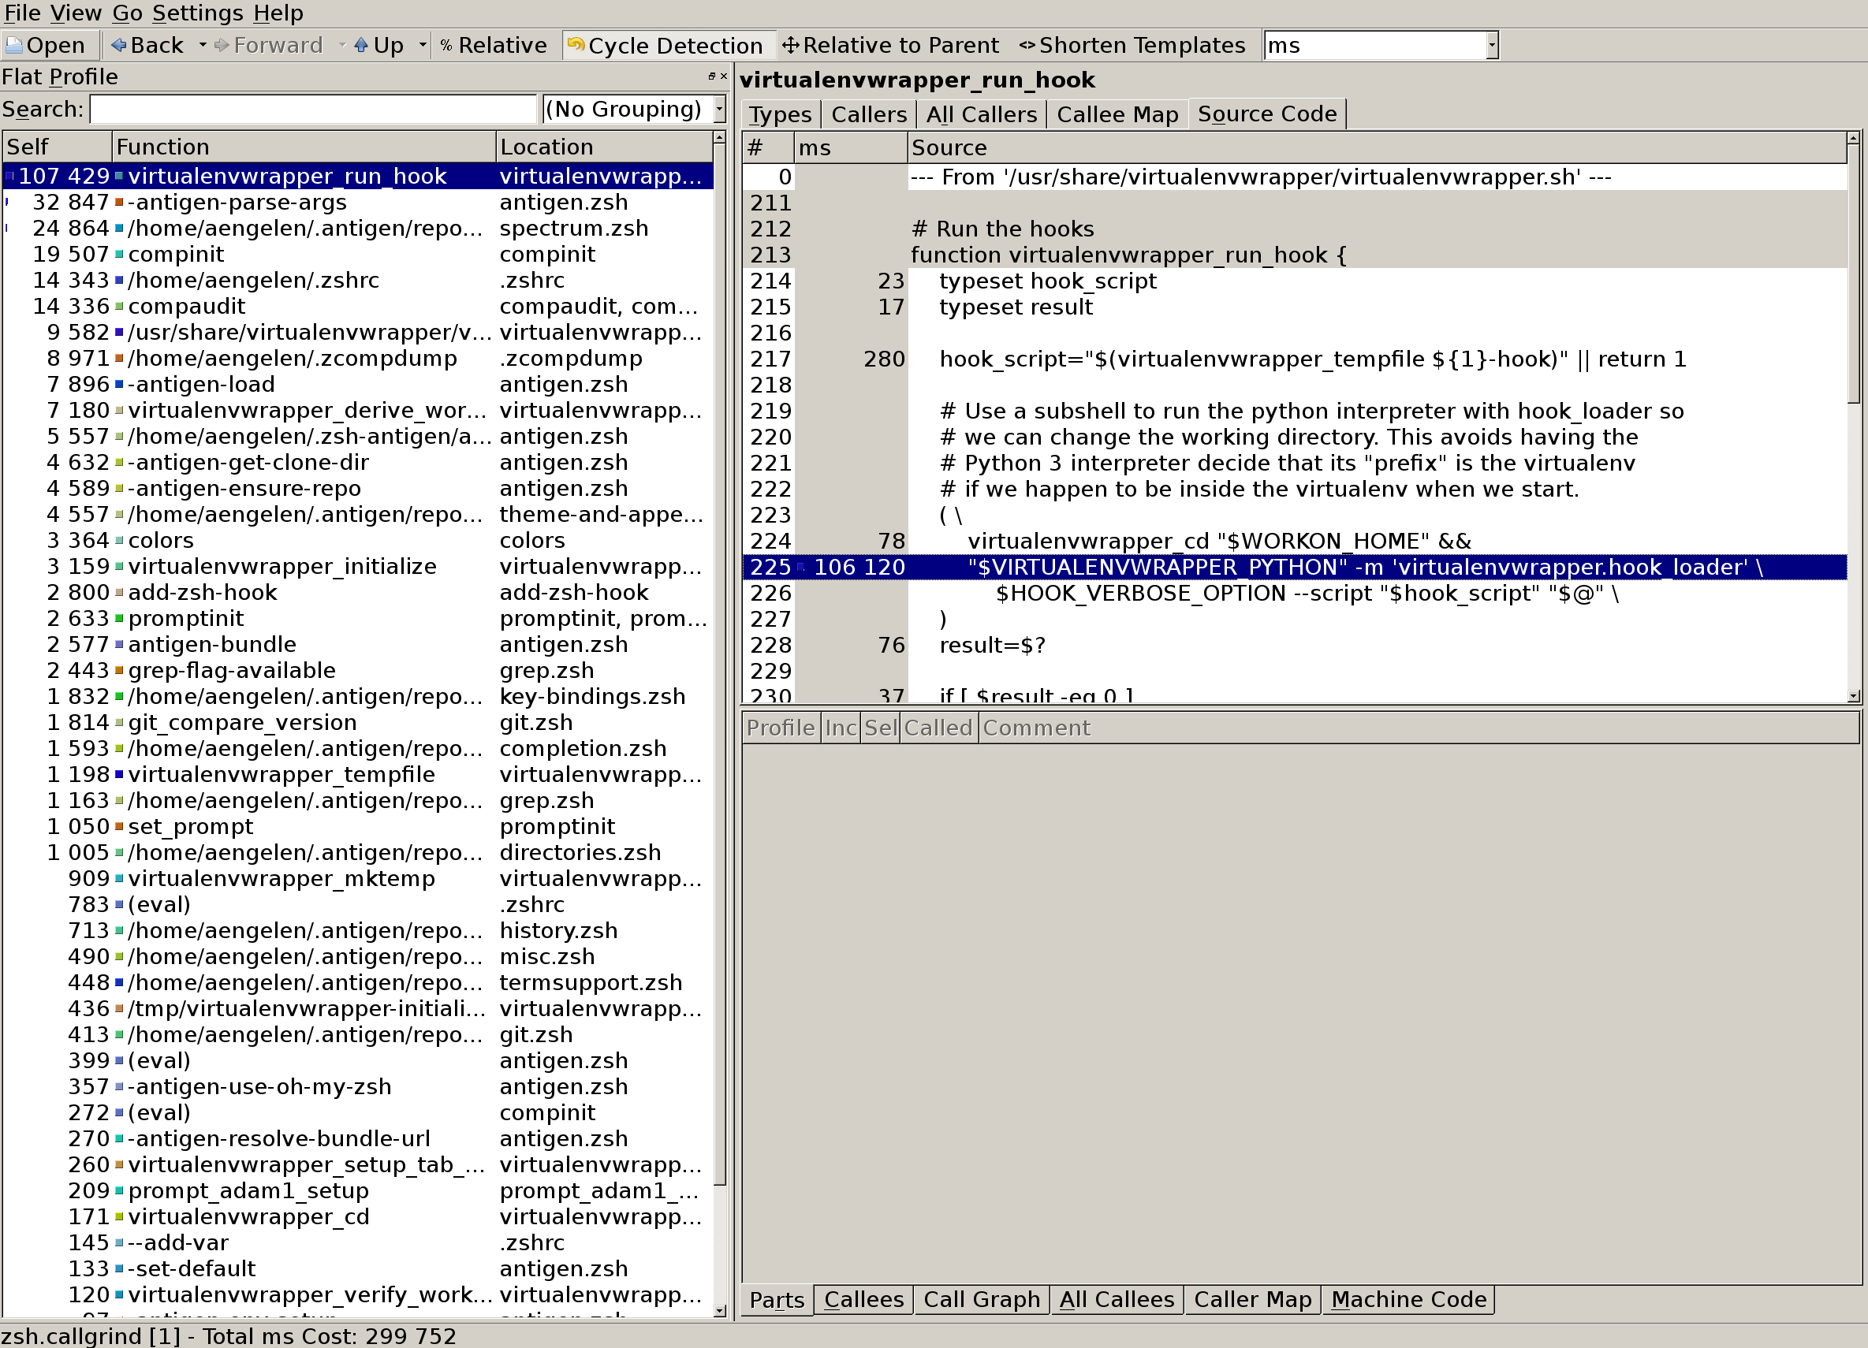Viewport: 1868px width, 1348px height.
Task: Click the Back arrow icon
Action: (119, 45)
